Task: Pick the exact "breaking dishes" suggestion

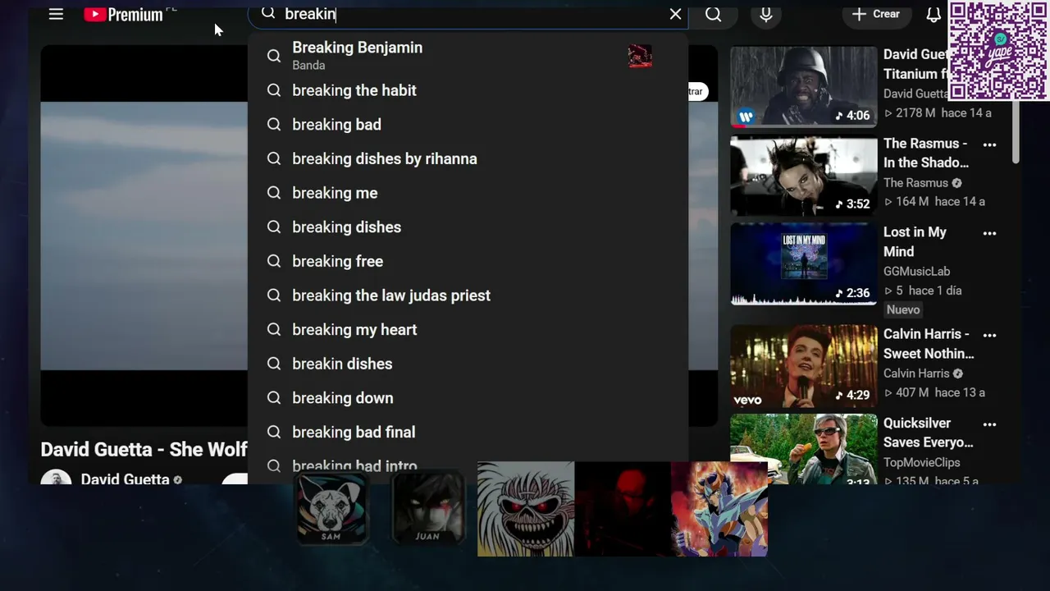Action: pyautogui.click(x=468, y=227)
